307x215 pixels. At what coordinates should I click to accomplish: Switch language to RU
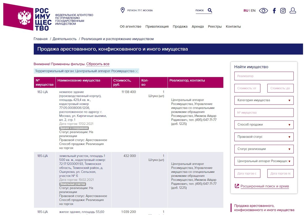click(246, 11)
